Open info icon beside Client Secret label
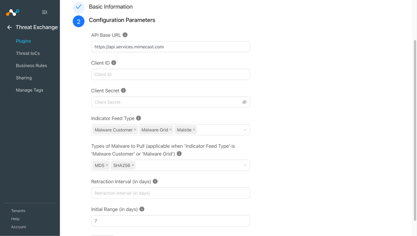 (123, 90)
